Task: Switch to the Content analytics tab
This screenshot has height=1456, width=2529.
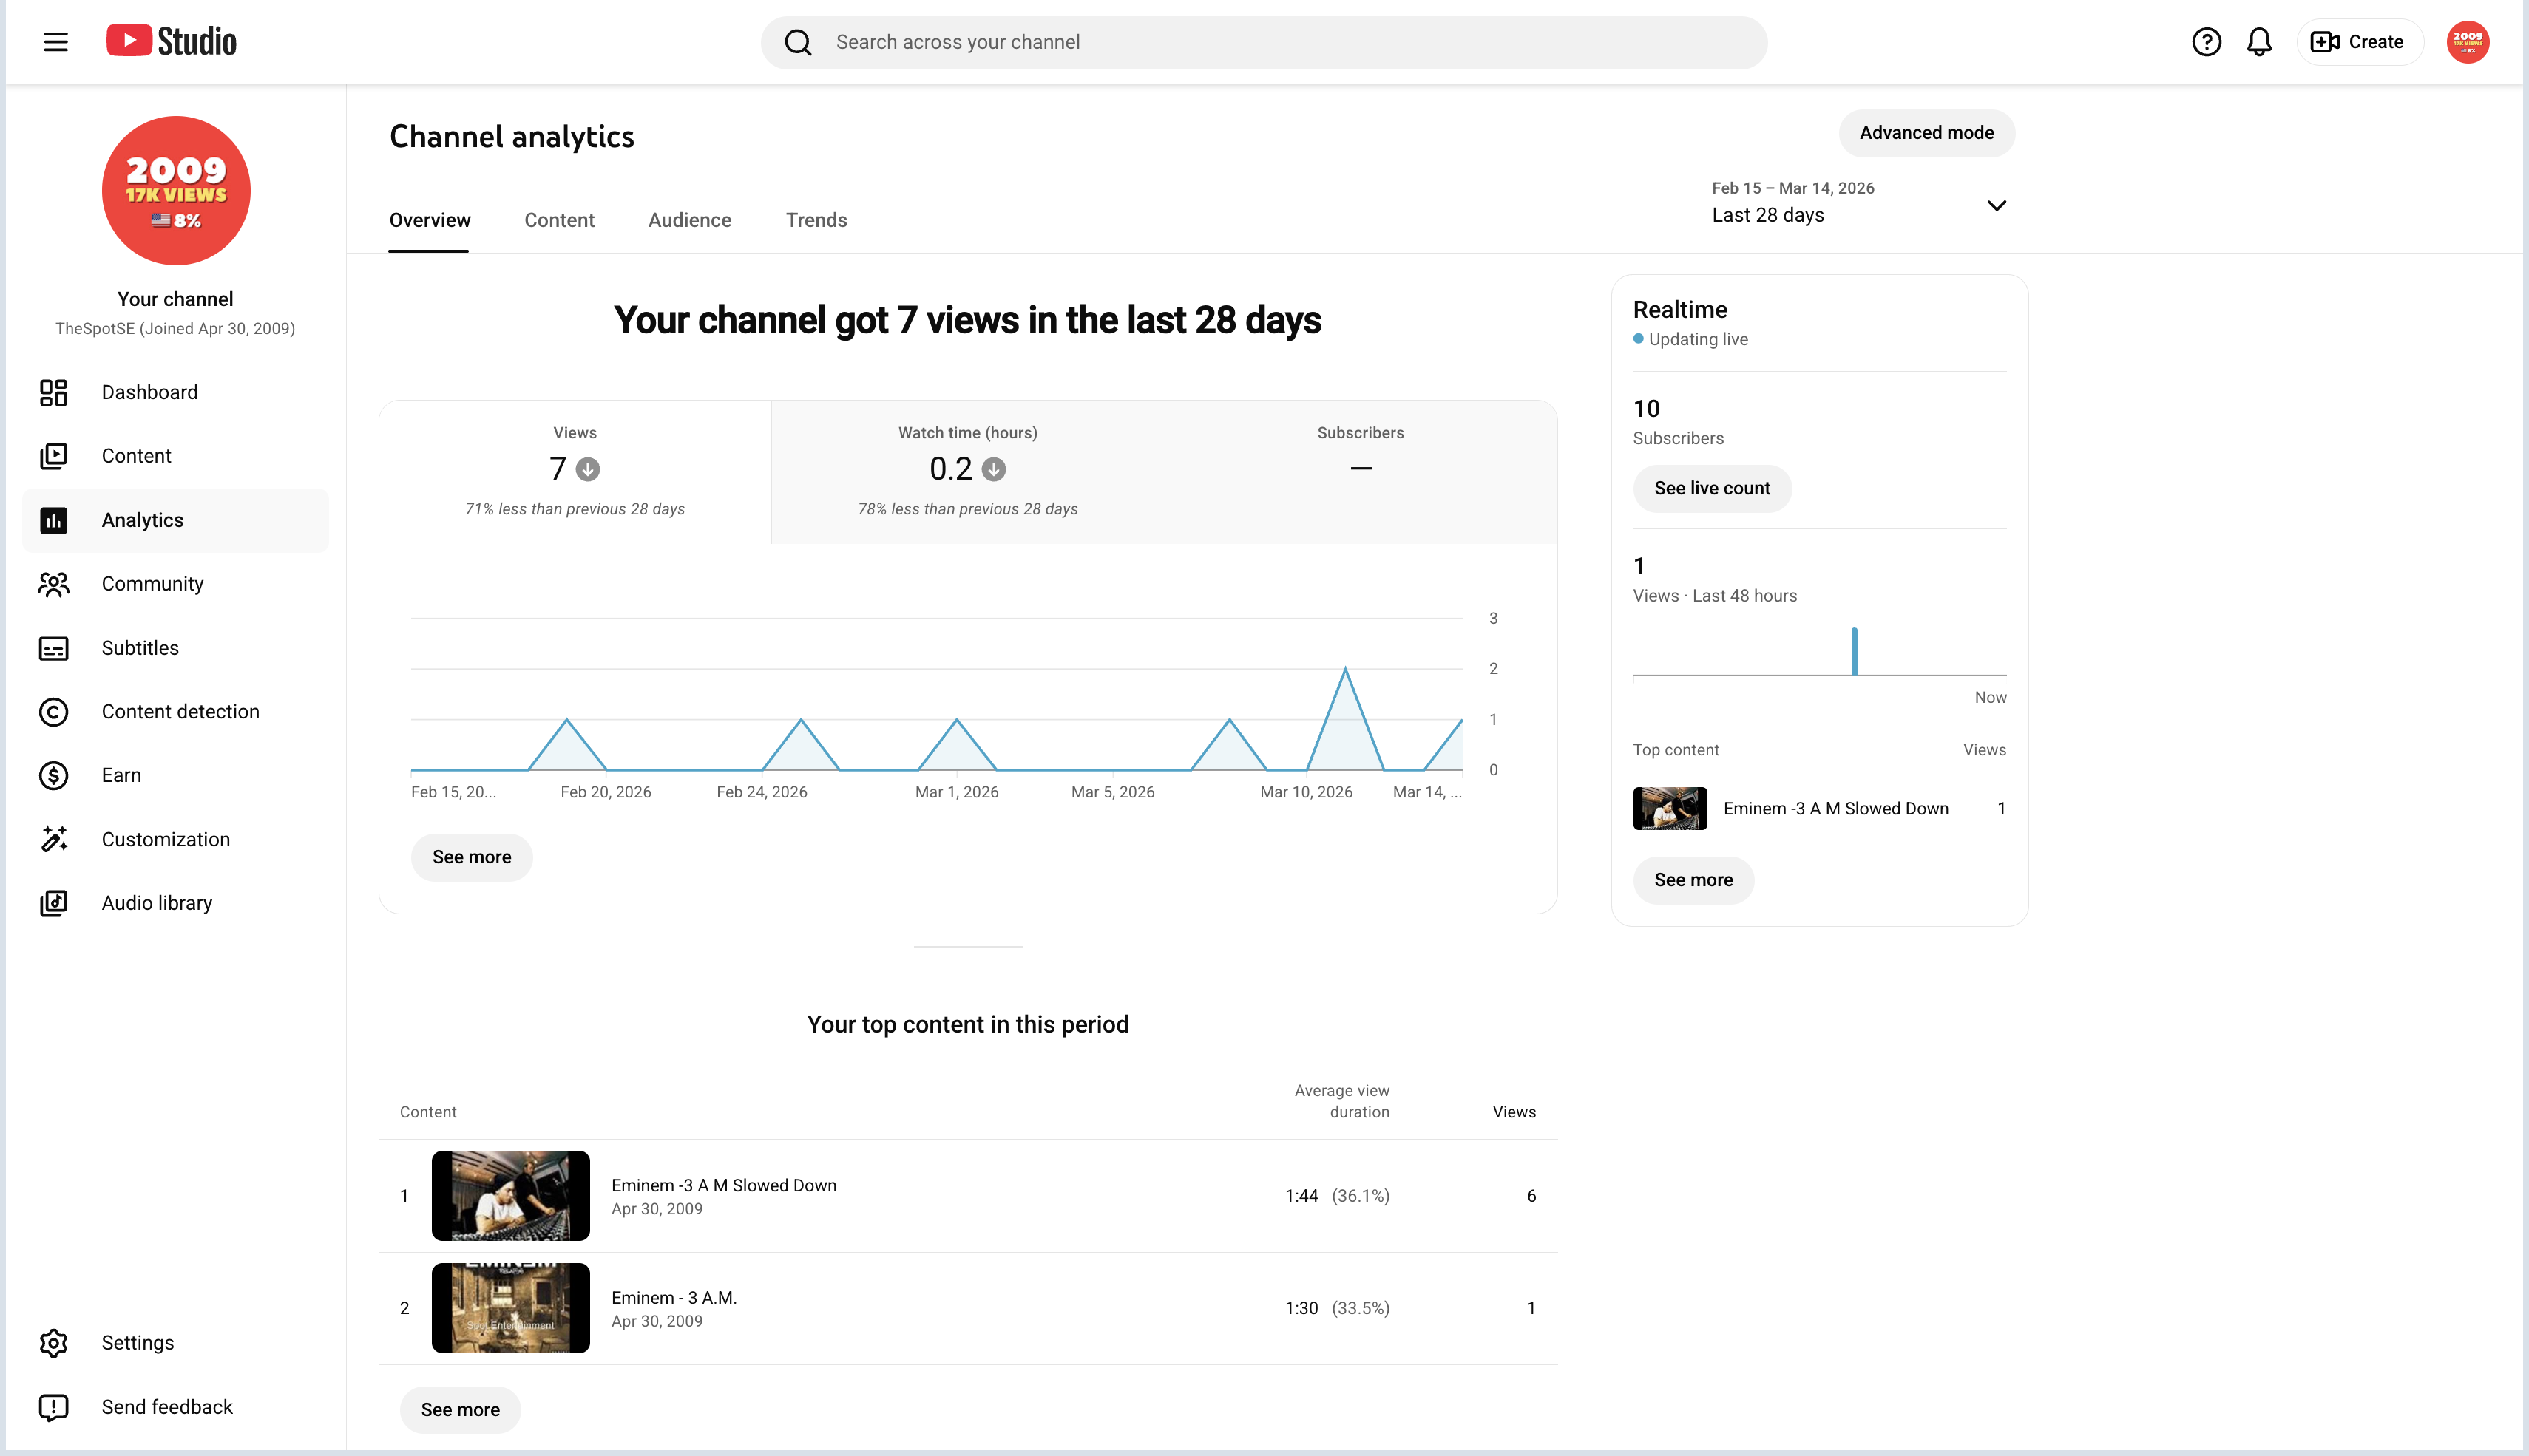Action: (559, 220)
